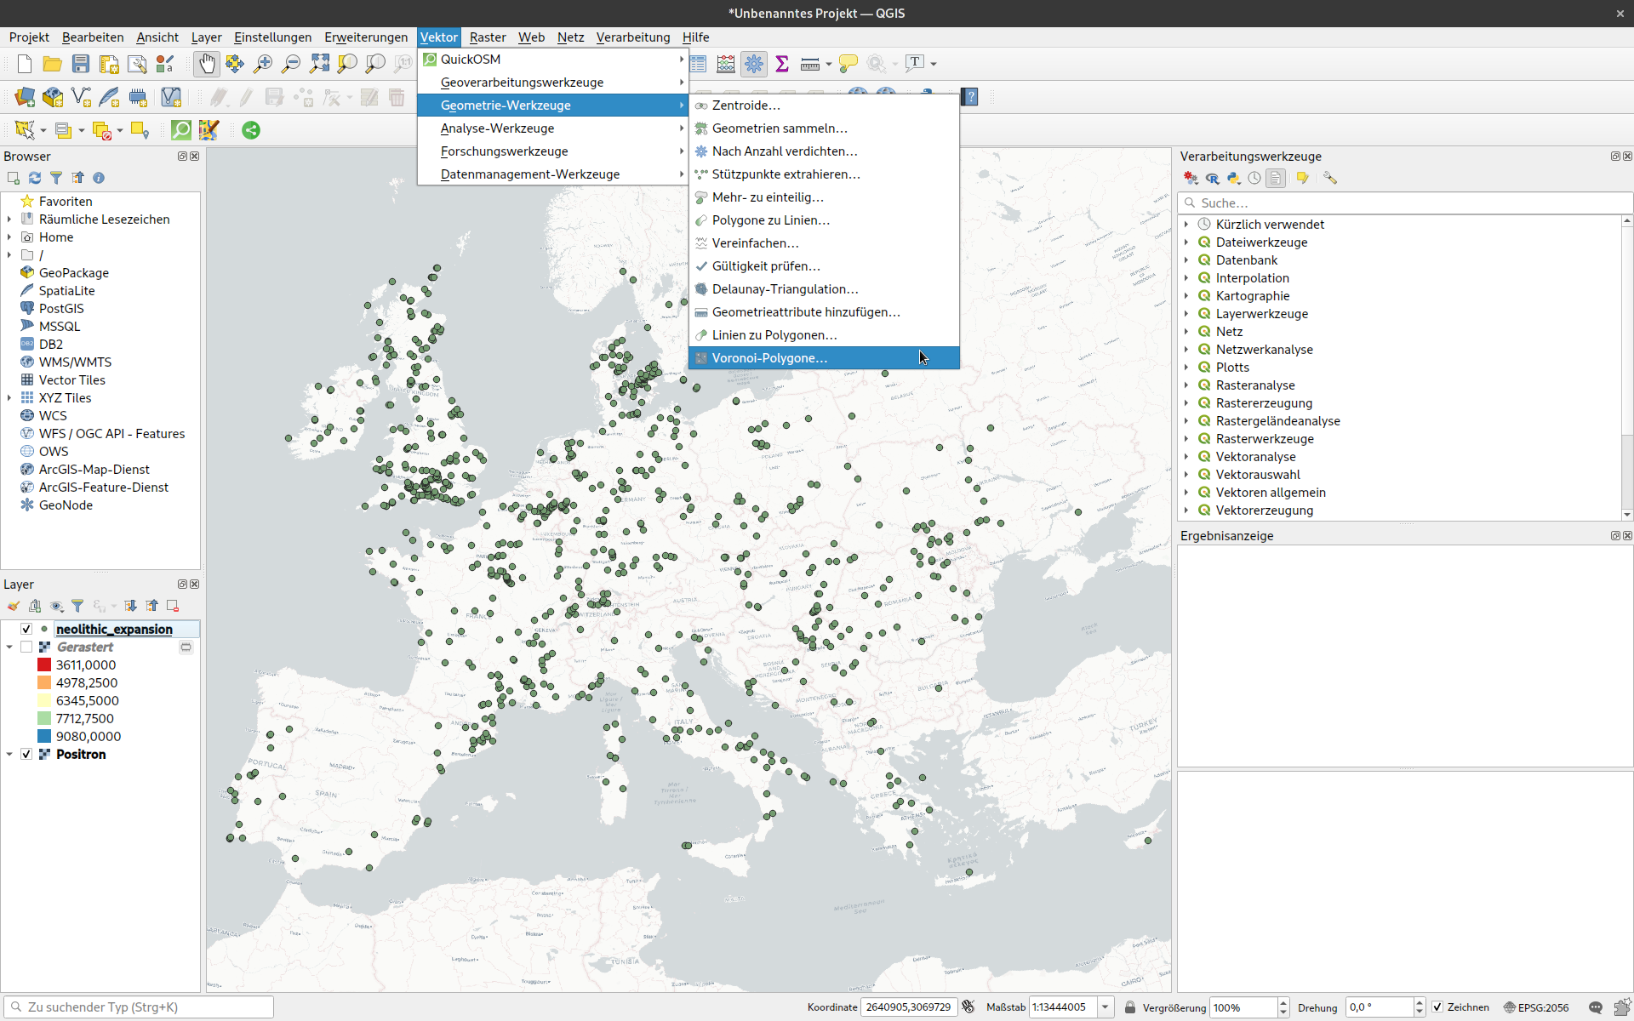Screen dimensions: 1634x1021
Task: Uncheck the Zeichnen render checkbox
Action: [1437, 1007]
